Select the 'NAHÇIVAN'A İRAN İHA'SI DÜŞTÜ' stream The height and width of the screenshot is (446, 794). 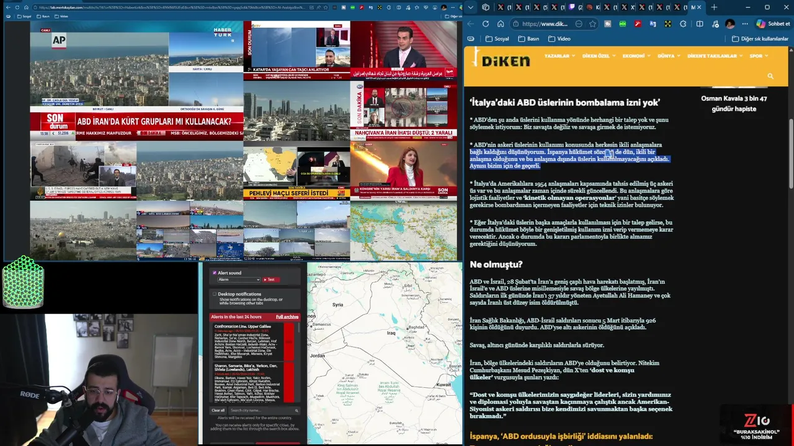coord(404,110)
